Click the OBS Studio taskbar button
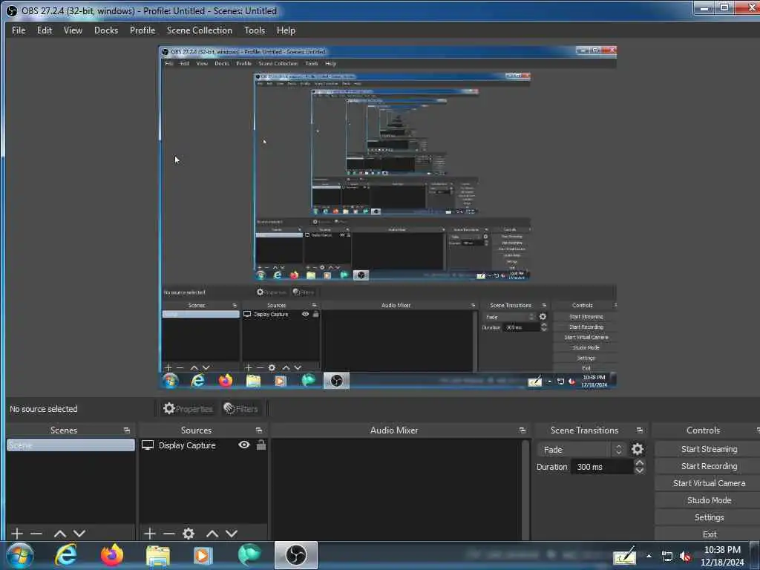 point(296,555)
